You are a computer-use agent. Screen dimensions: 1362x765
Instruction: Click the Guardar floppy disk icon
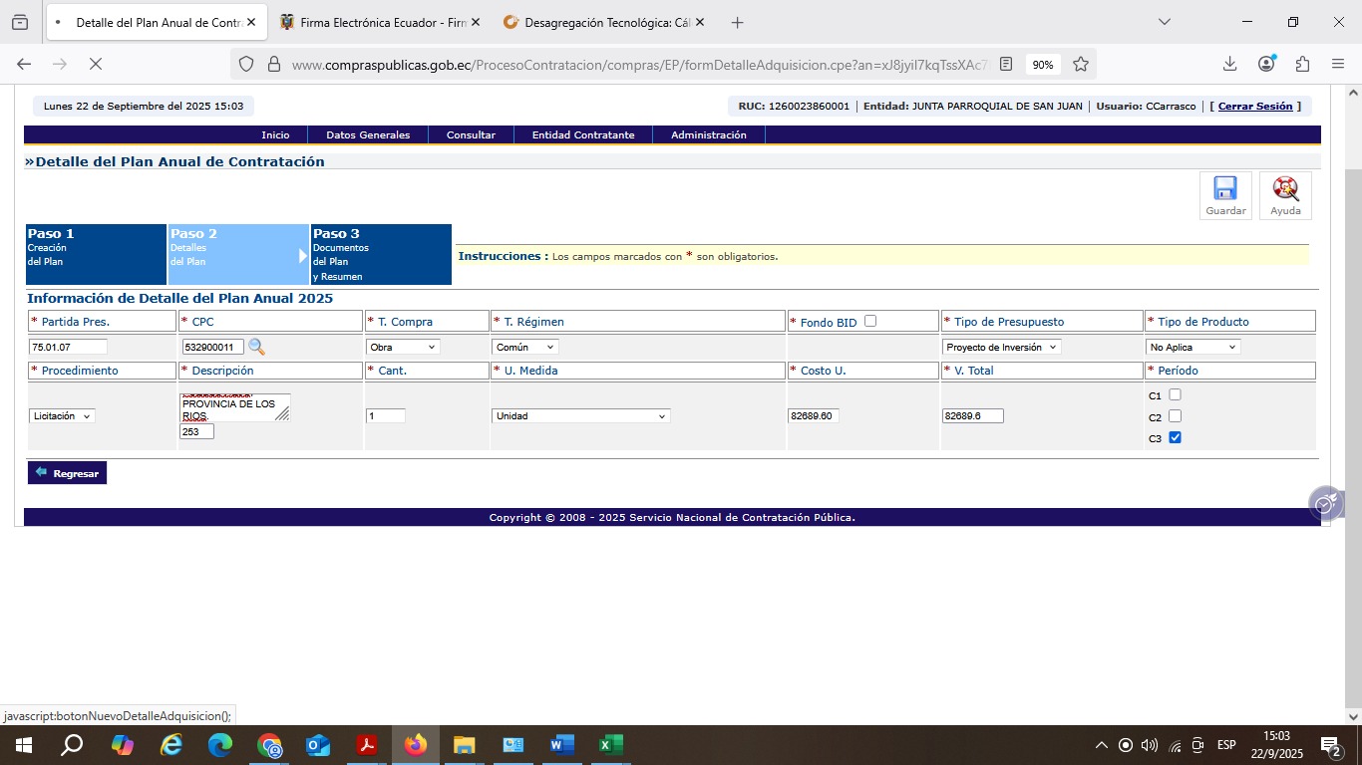coord(1224,189)
